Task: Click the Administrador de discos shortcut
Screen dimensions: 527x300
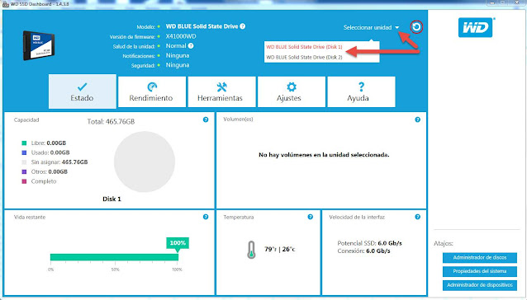Action: tap(480, 257)
